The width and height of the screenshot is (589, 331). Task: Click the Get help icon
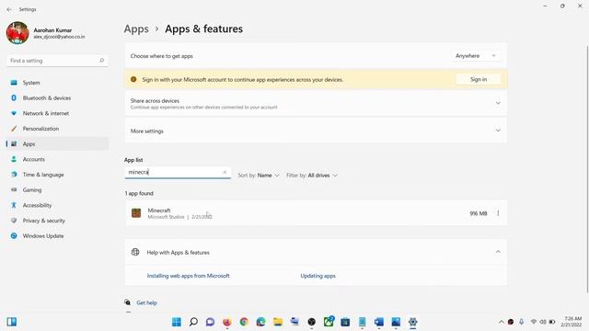(x=128, y=302)
